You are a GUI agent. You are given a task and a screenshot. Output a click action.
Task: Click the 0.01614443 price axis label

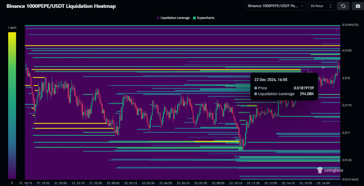click(x=350, y=179)
